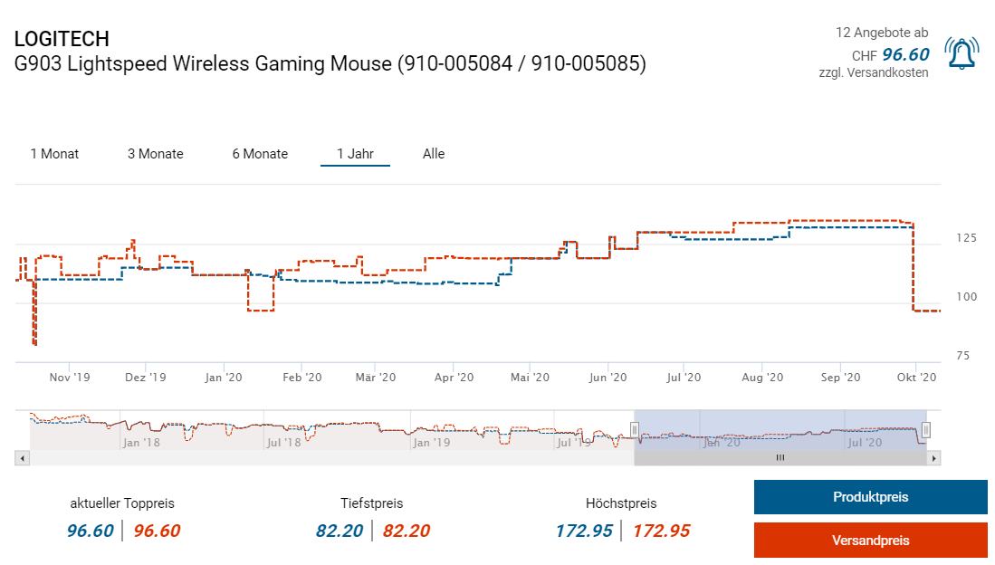This screenshot has height=565, width=995.
Task: Toggle the Versandpreis series button
Action: pyautogui.click(x=870, y=541)
